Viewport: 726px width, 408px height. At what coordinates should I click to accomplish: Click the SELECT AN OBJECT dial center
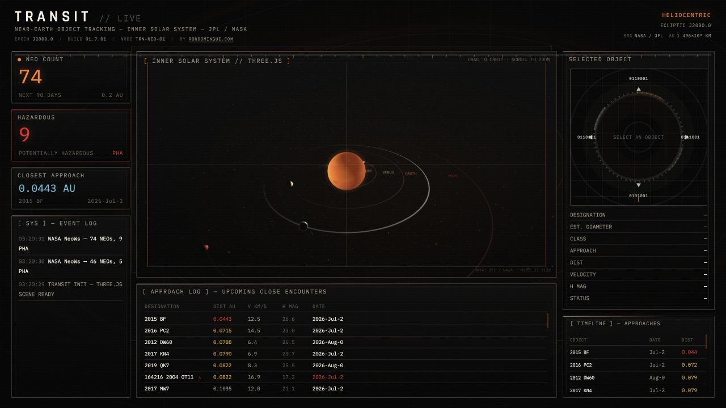point(639,137)
